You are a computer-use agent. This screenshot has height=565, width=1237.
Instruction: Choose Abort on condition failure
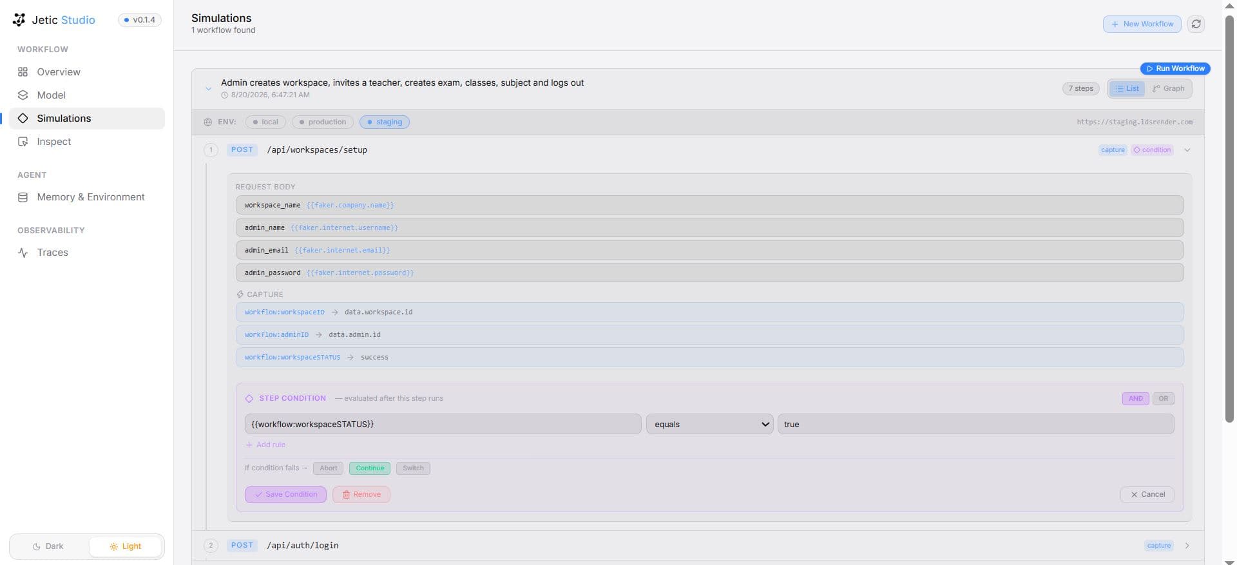click(328, 468)
